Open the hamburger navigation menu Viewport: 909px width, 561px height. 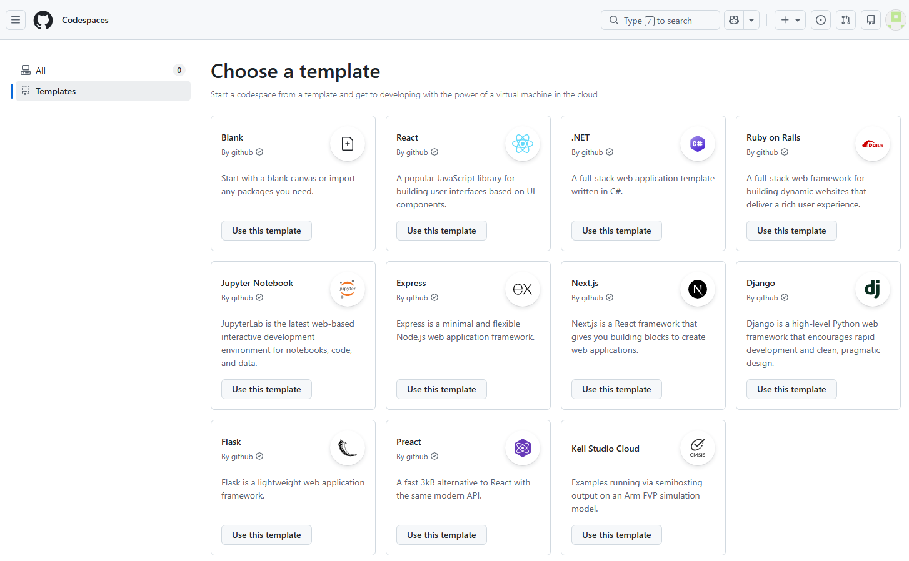(x=16, y=20)
